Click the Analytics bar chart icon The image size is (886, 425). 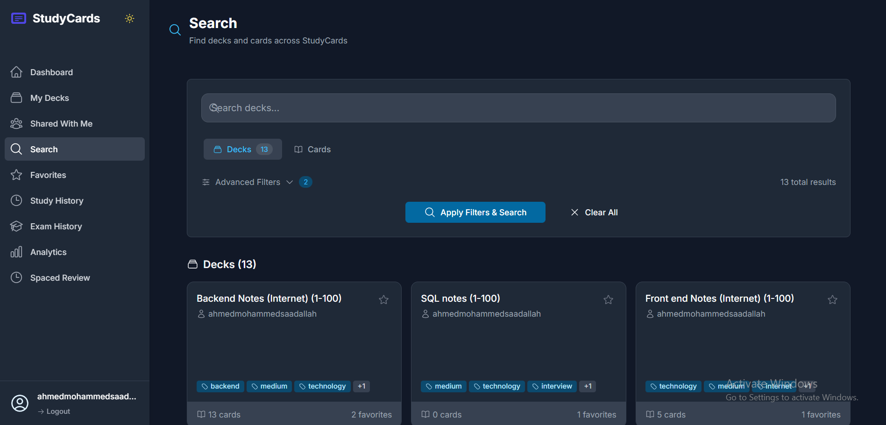coord(16,252)
